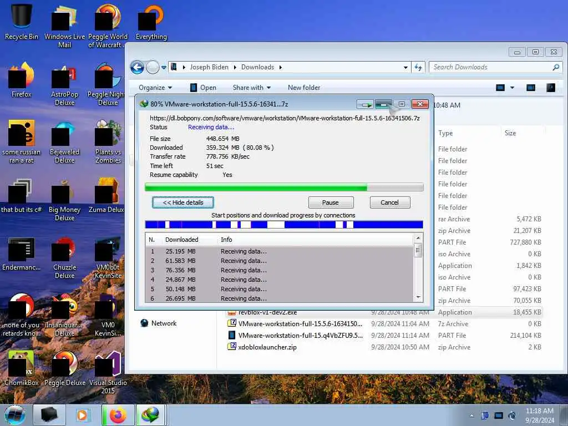
Task: Open ChomikBox desktop shortcut
Action: [x=22, y=369]
